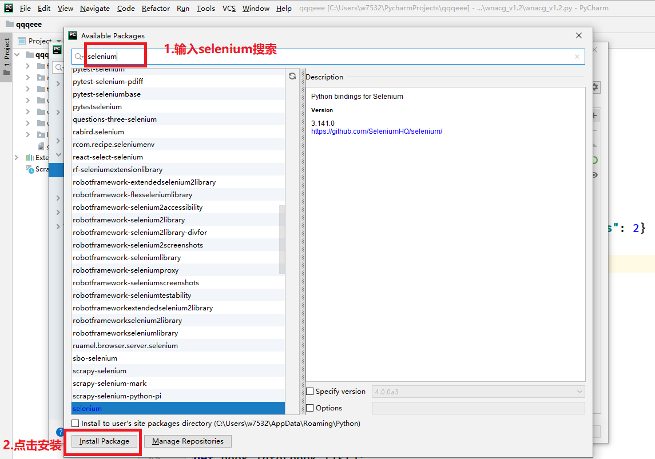
Task: Open the version dropdown showing 4.0.0a3
Action: [478, 392]
